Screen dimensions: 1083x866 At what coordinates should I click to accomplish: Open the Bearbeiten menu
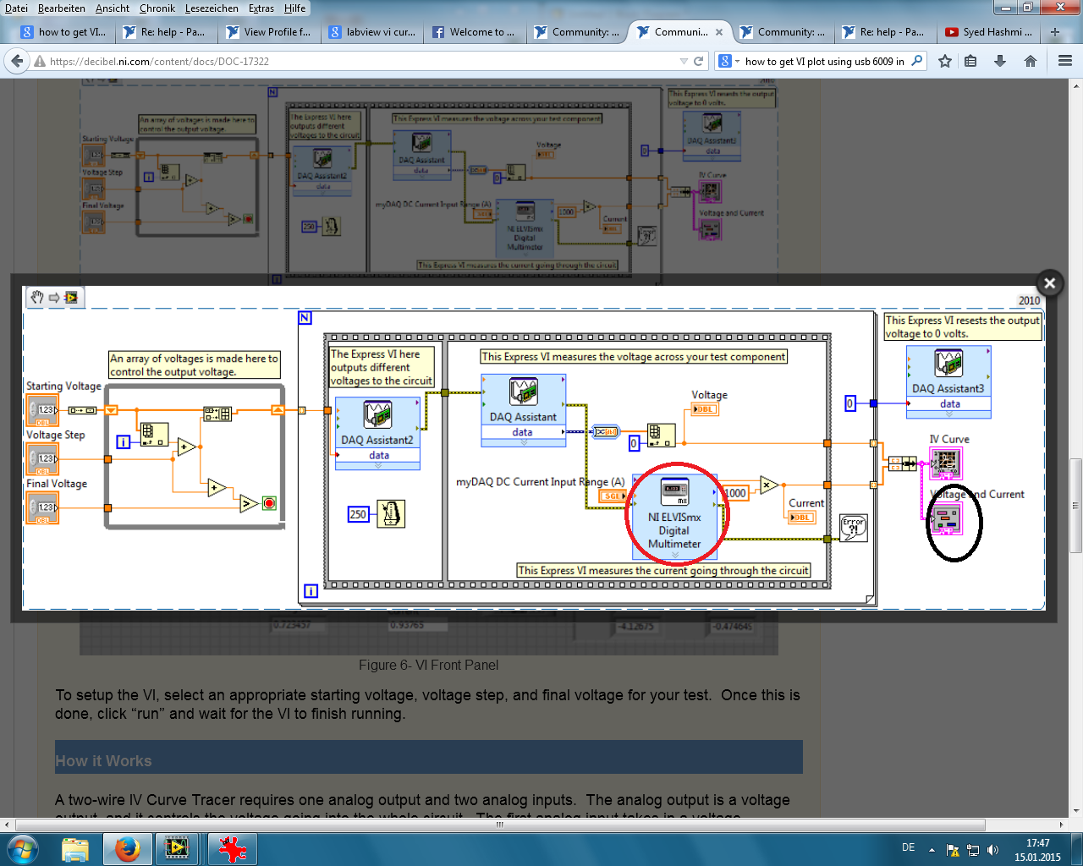(61, 8)
